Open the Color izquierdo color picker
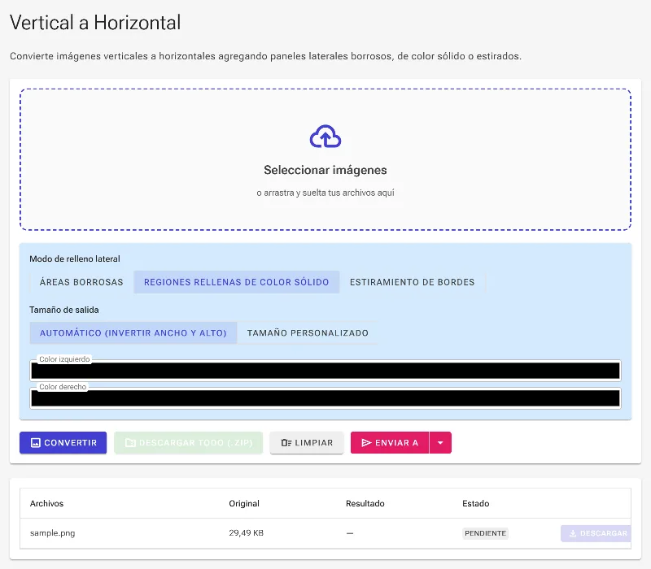Screen dimensions: 651x569 tap(325, 371)
